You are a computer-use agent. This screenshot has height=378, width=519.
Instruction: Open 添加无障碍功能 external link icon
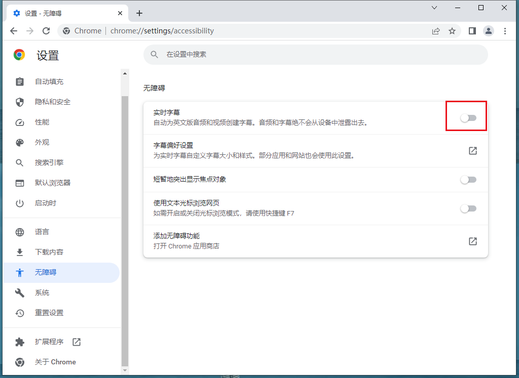point(473,241)
